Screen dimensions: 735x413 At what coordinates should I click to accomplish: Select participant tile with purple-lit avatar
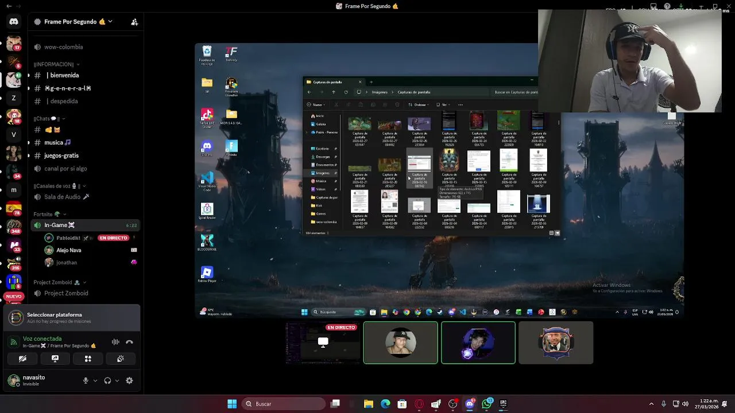tap(478, 342)
